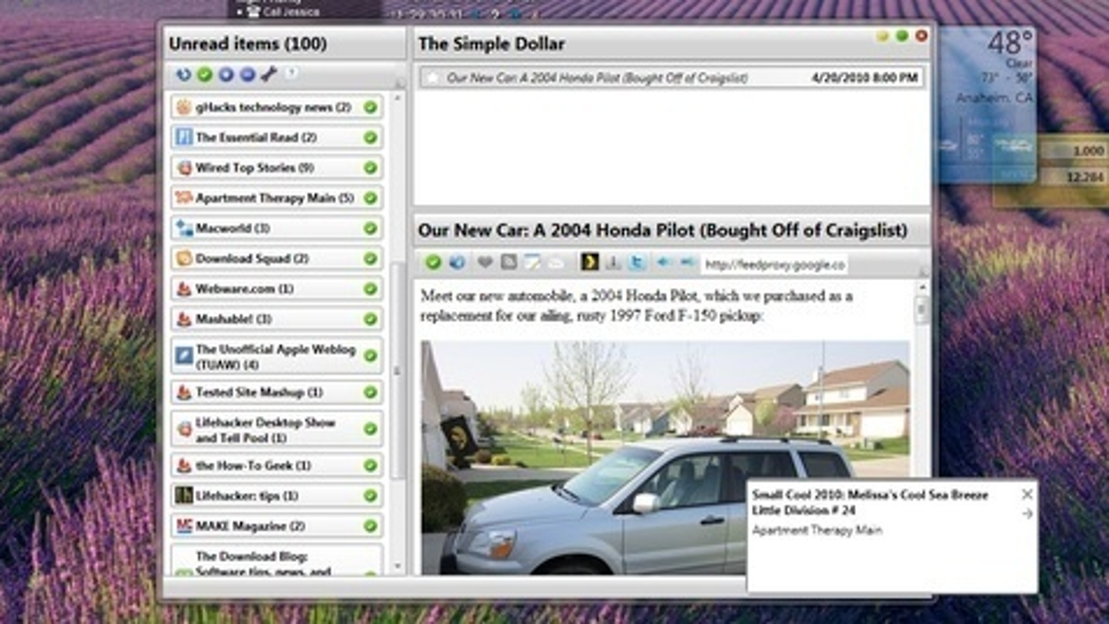Share the article on Twitter
The height and width of the screenshot is (624, 1109).
[x=636, y=262]
